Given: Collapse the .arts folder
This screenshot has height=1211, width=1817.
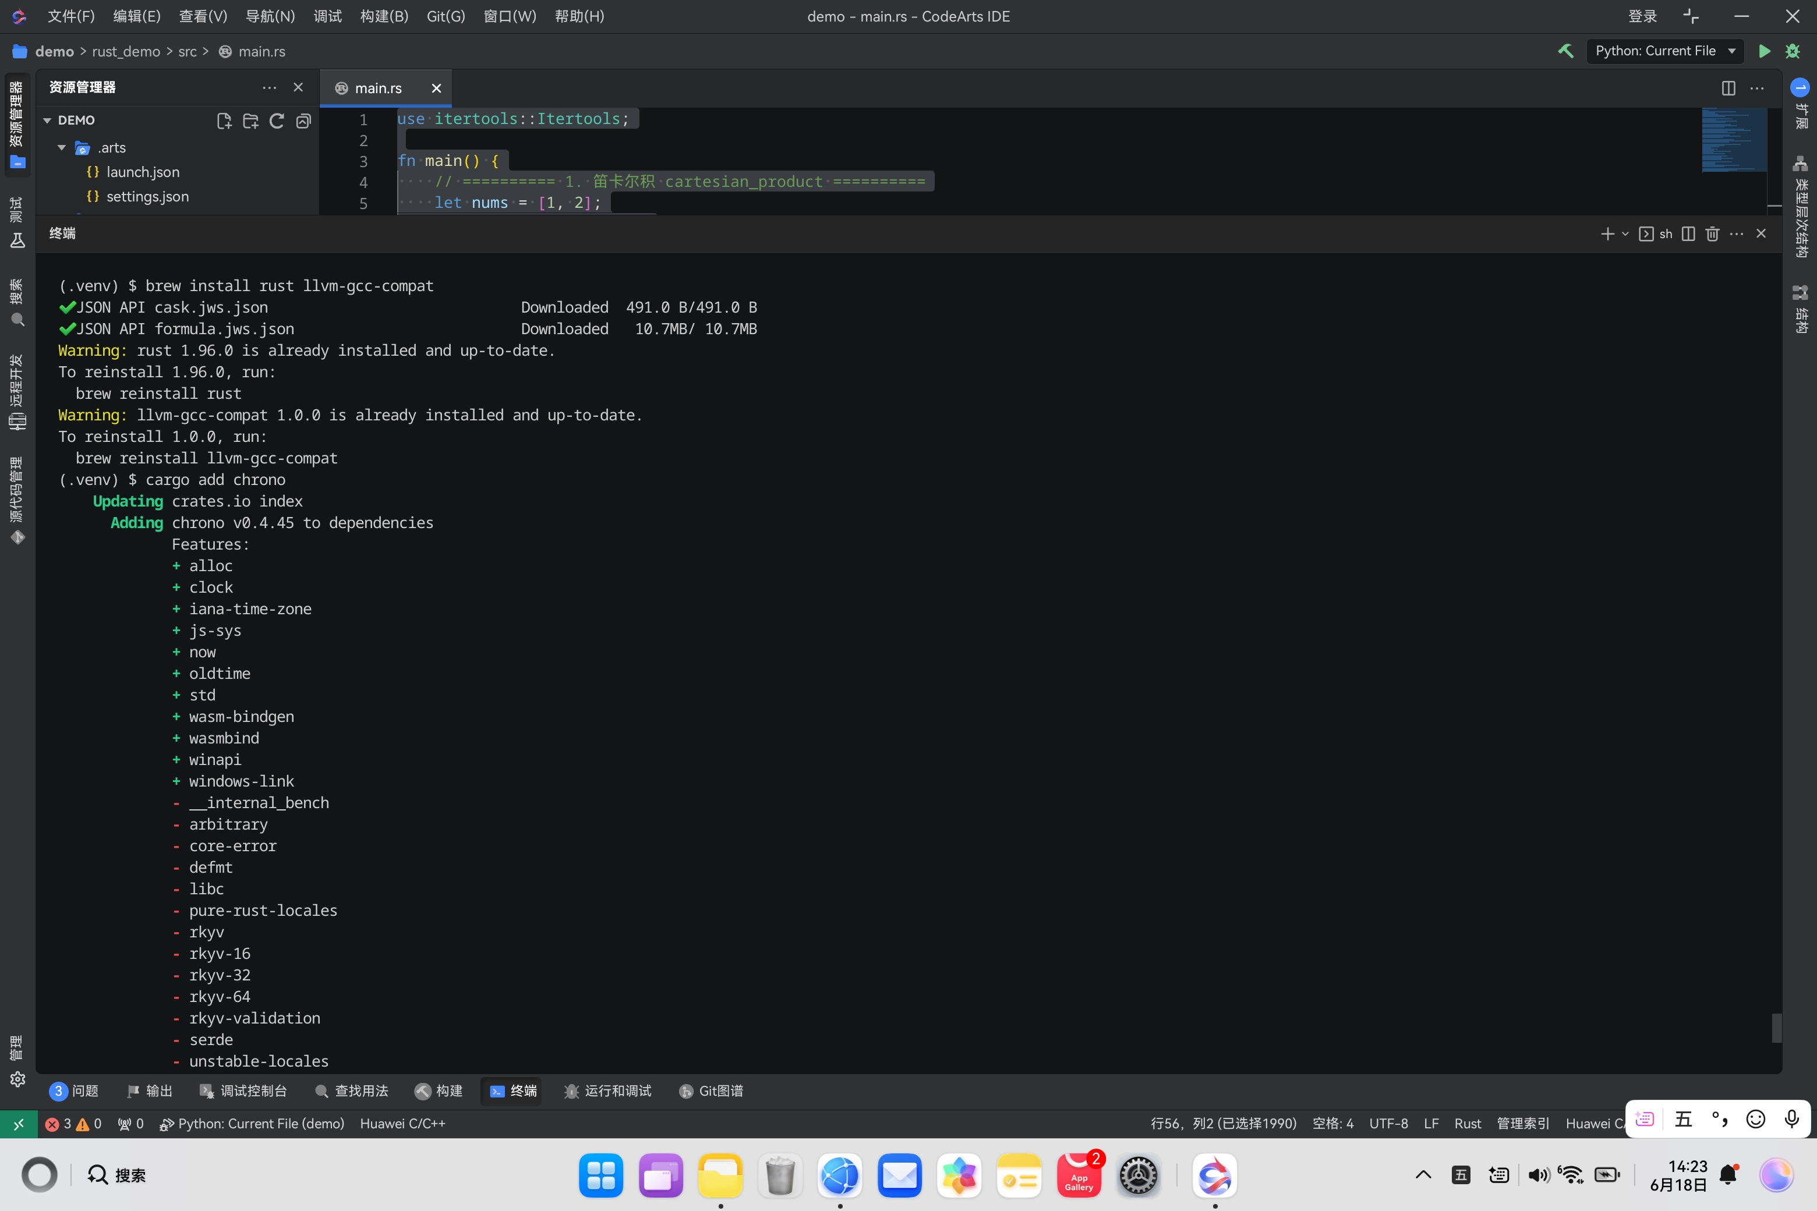Looking at the screenshot, I should click(62, 147).
